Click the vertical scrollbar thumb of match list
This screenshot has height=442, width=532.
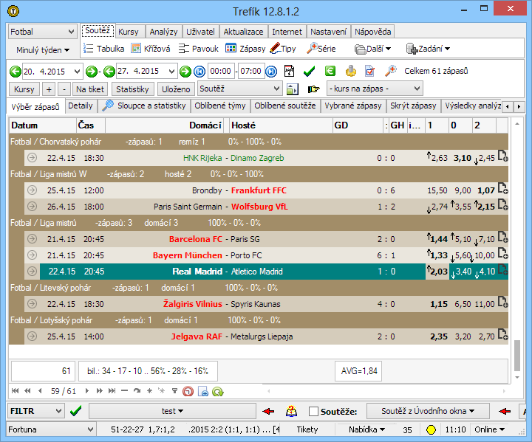coord(517,356)
